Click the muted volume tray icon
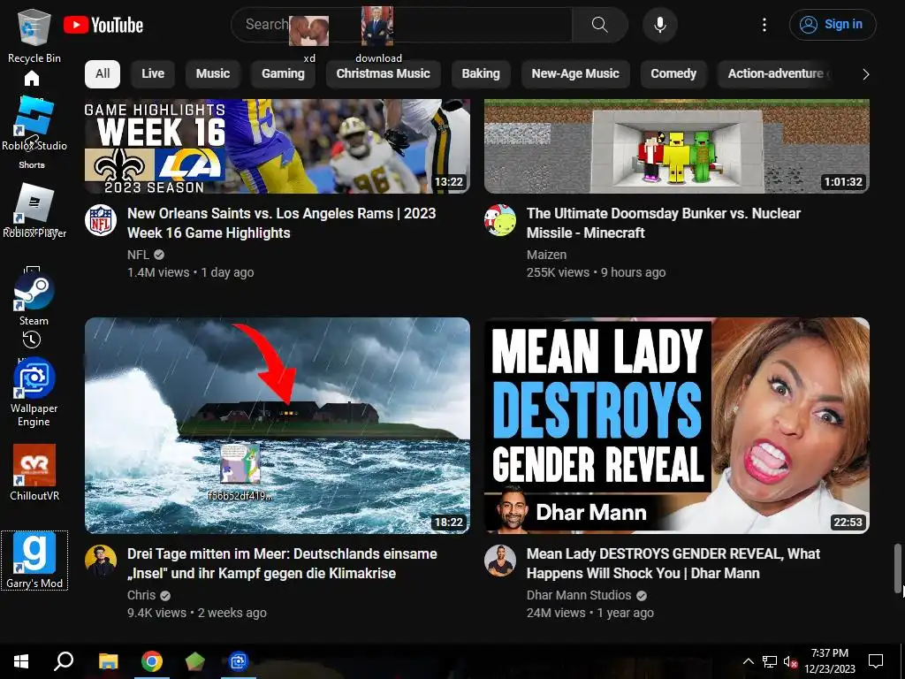Screen dimensions: 905x679 tap(790, 661)
